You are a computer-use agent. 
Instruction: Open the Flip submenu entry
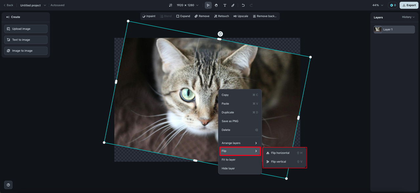tap(240, 151)
